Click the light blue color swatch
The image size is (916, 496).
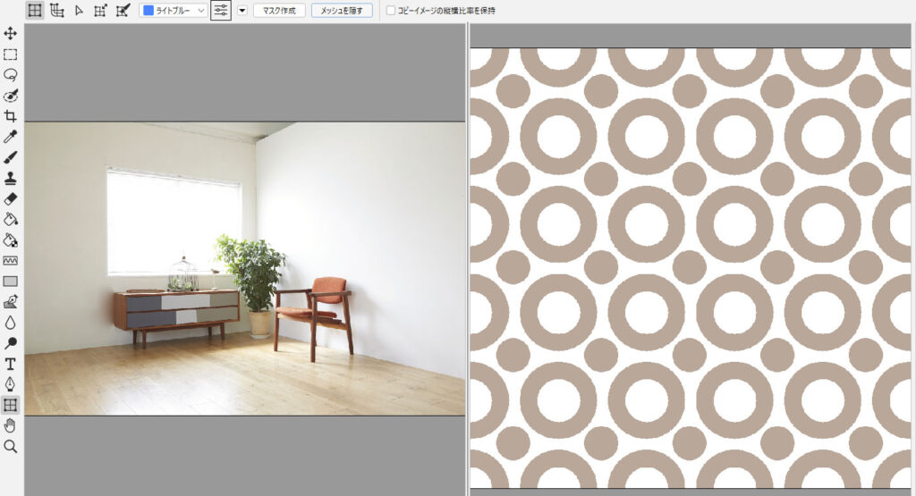coord(148,11)
